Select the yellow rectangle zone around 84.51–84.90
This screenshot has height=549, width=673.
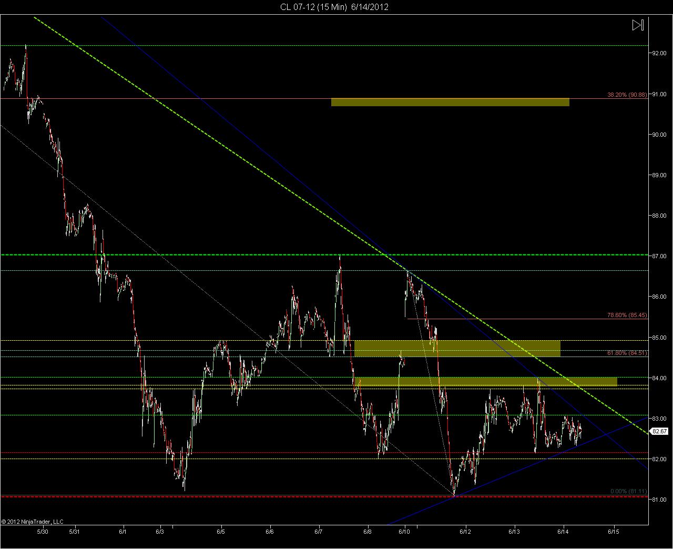457,349
